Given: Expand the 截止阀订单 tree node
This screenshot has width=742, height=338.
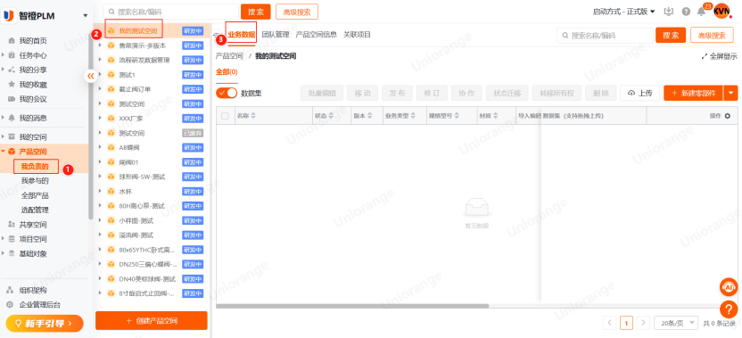Looking at the screenshot, I should [x=100, y=89].
